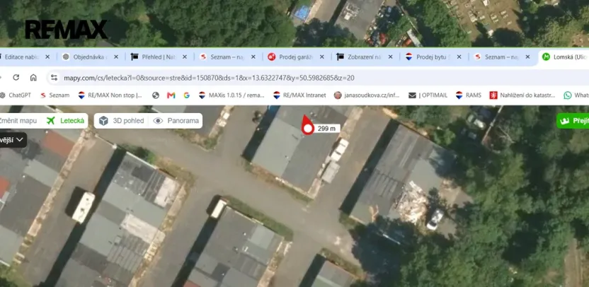Open the ChatGPT bookmark
589x287 pixels.
click(16, 95)
